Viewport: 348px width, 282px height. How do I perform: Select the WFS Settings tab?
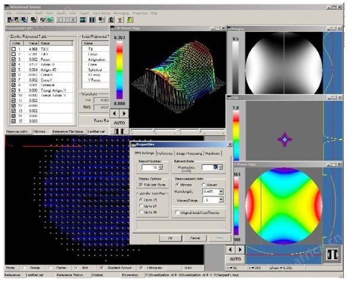tap(144, 153)
